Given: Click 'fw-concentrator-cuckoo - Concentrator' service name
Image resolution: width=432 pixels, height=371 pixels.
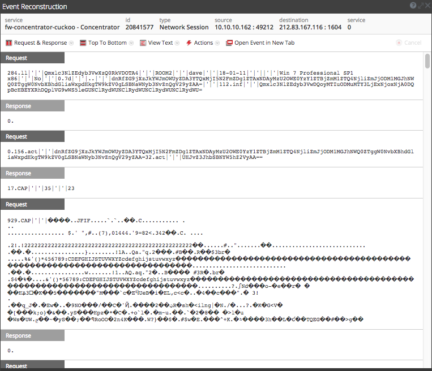Looking at the screenshot, I should (62, 27).
